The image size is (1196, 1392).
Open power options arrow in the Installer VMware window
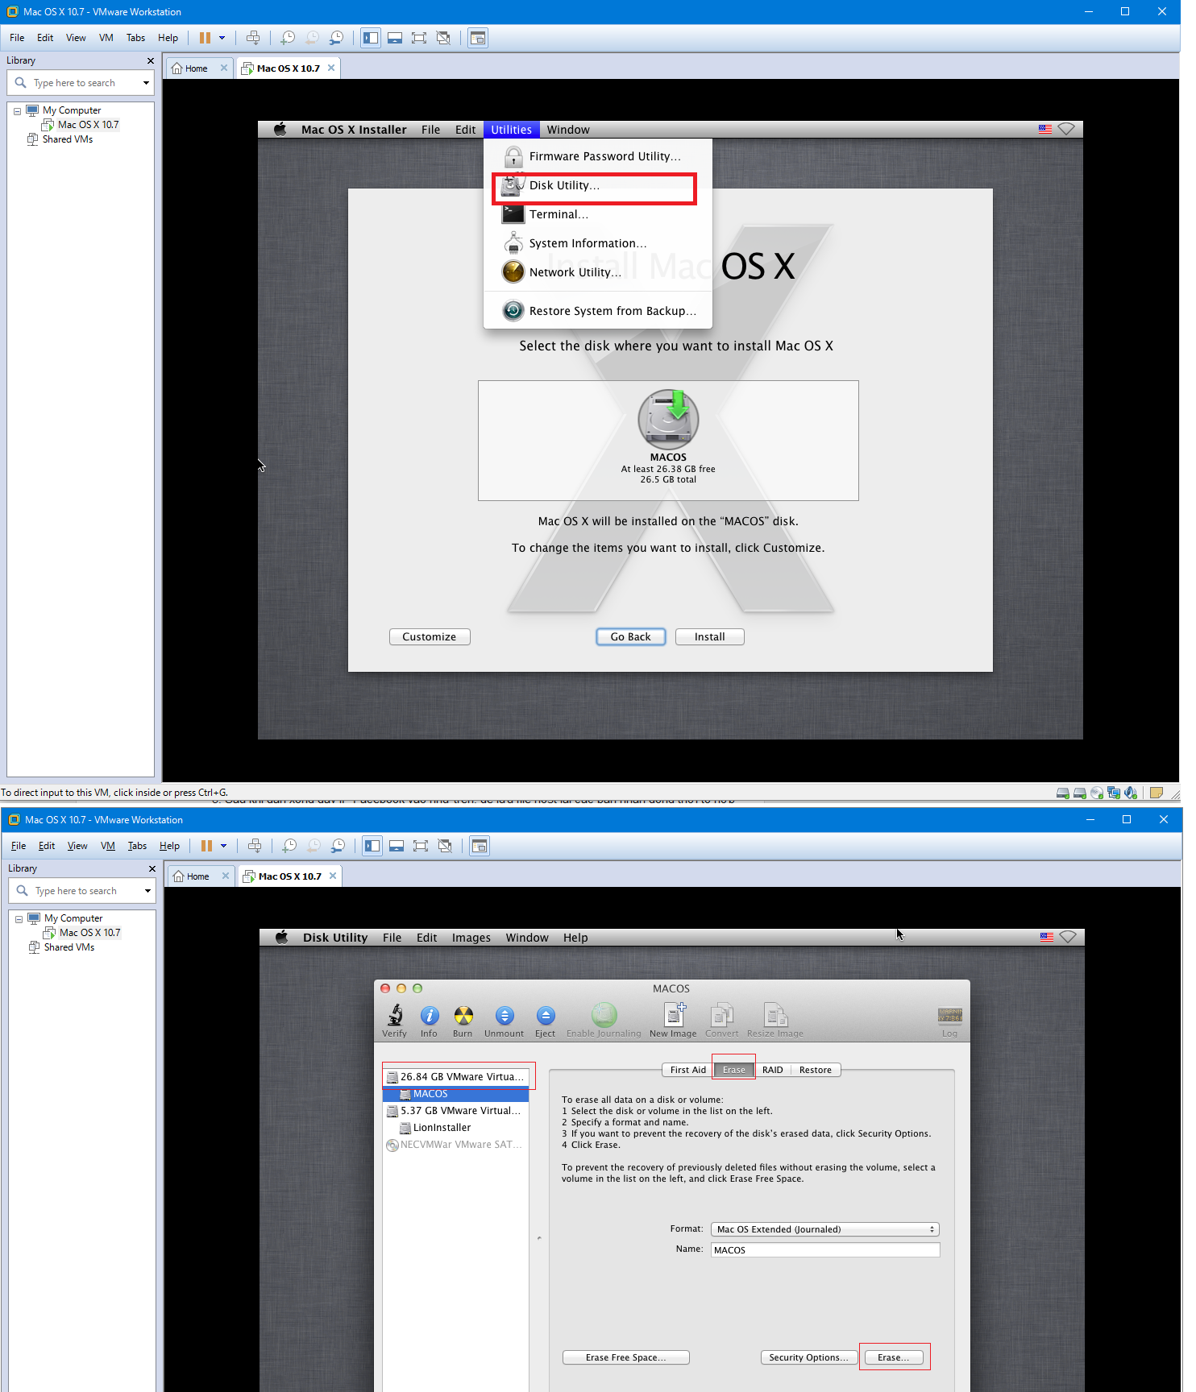[x=222, y=38]
